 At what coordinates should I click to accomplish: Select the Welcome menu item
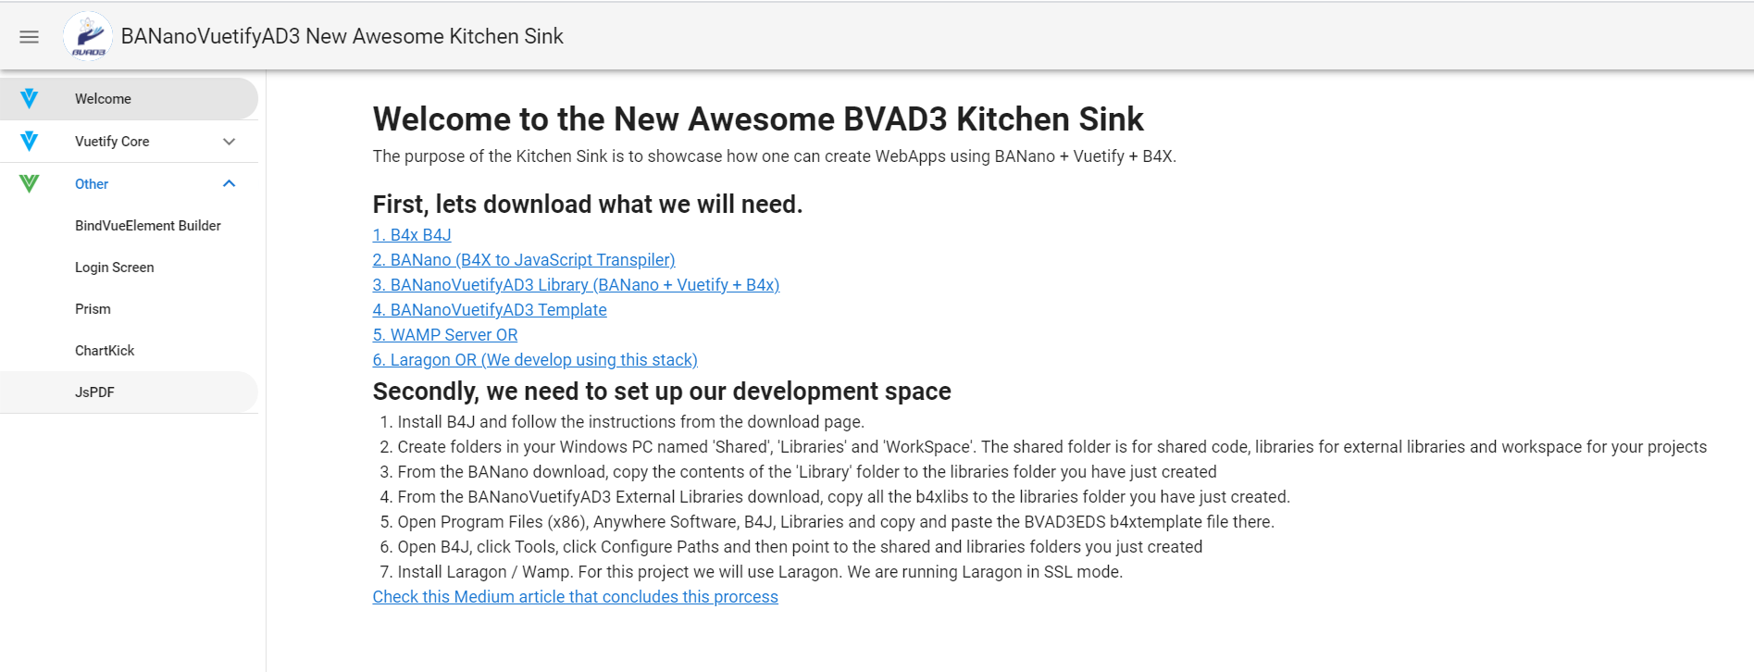[x=129, y=99]
